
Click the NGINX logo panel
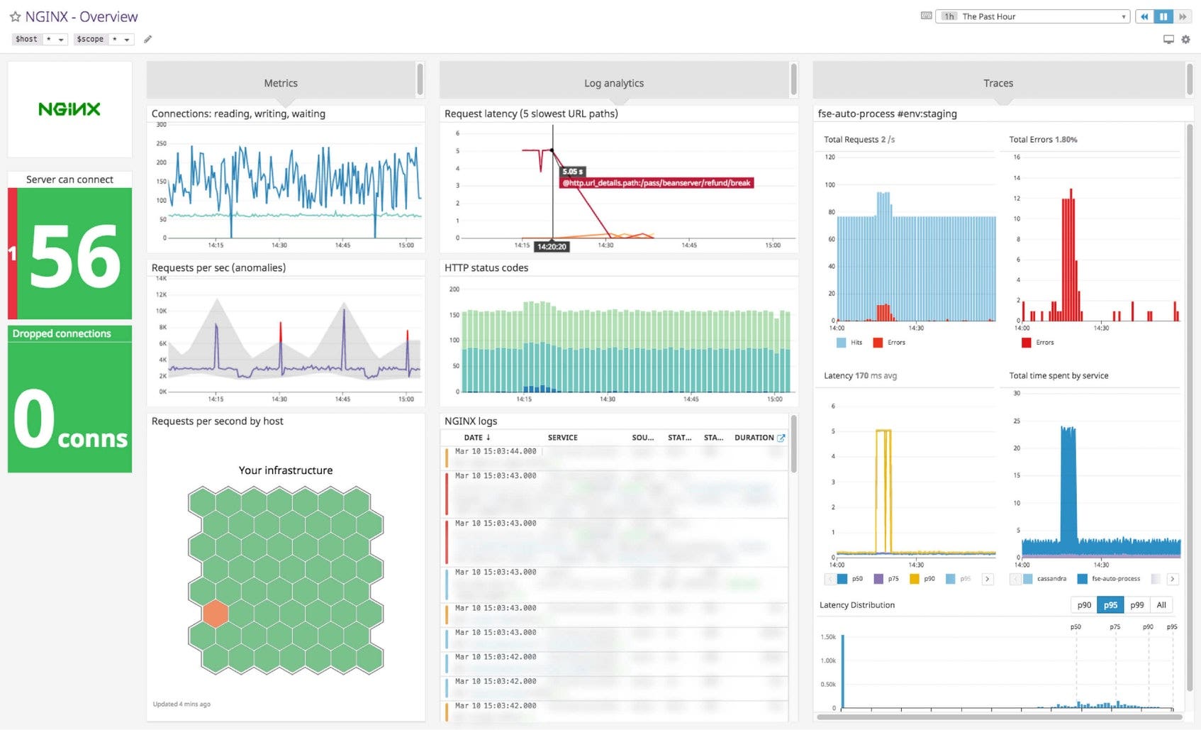pos(69,109)
